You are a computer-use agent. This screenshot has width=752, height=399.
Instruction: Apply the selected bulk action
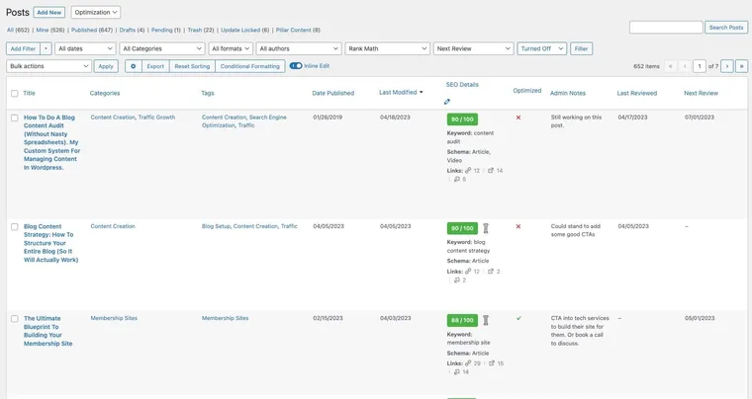[106, 66]
